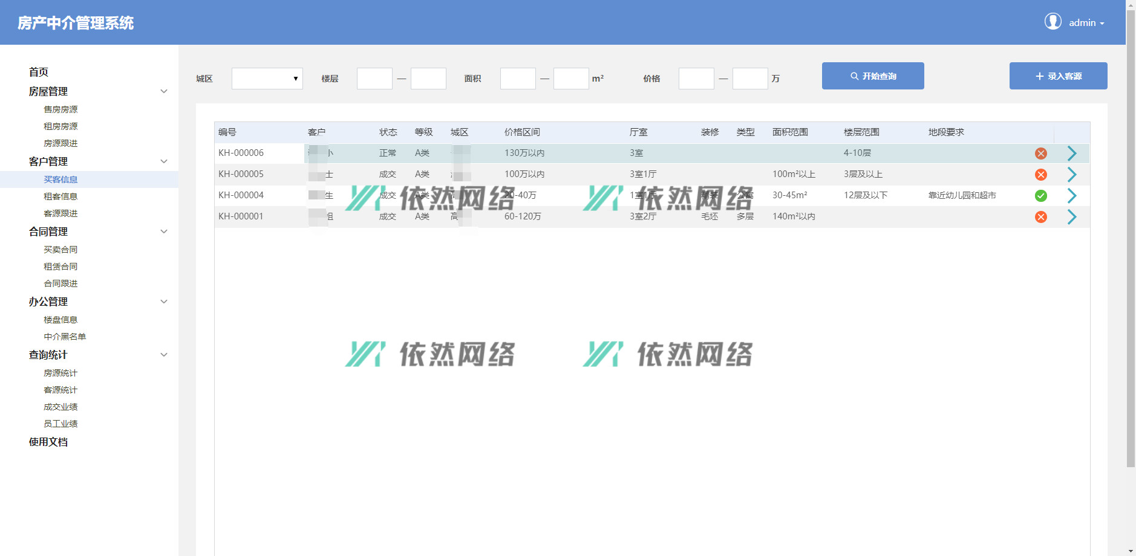Click the minimum 楼层 input field

[x=374, y=79]
